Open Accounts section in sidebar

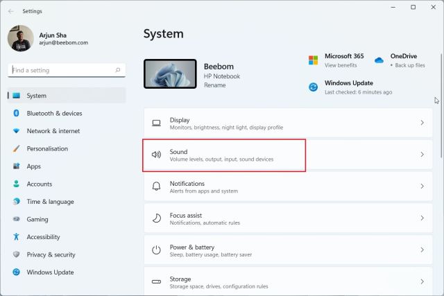39,184
